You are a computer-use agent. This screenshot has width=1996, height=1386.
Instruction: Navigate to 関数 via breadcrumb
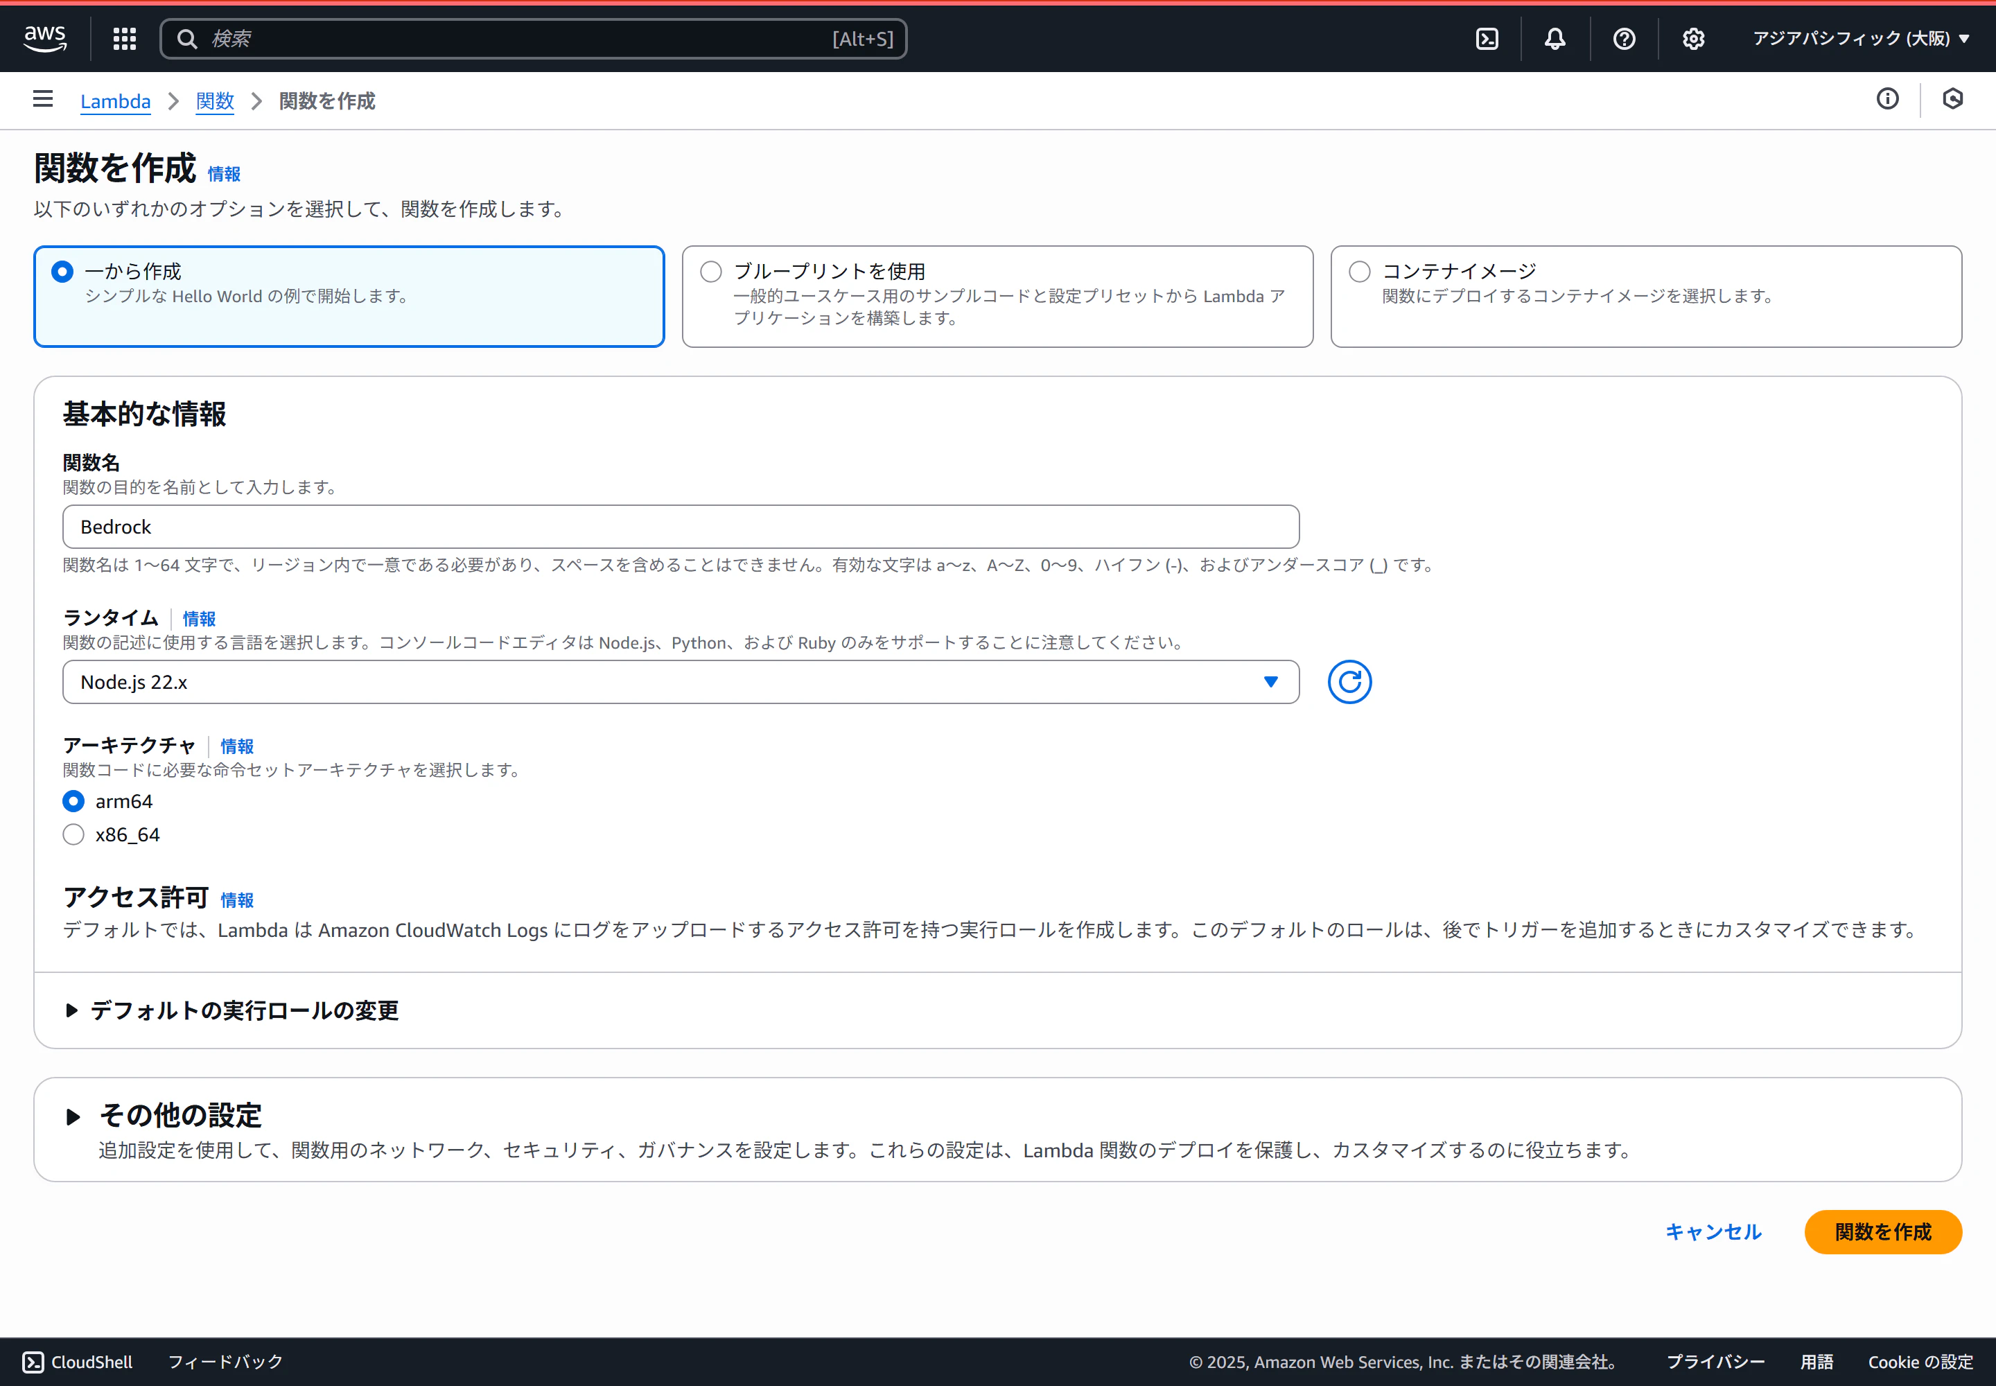[213, 100]
